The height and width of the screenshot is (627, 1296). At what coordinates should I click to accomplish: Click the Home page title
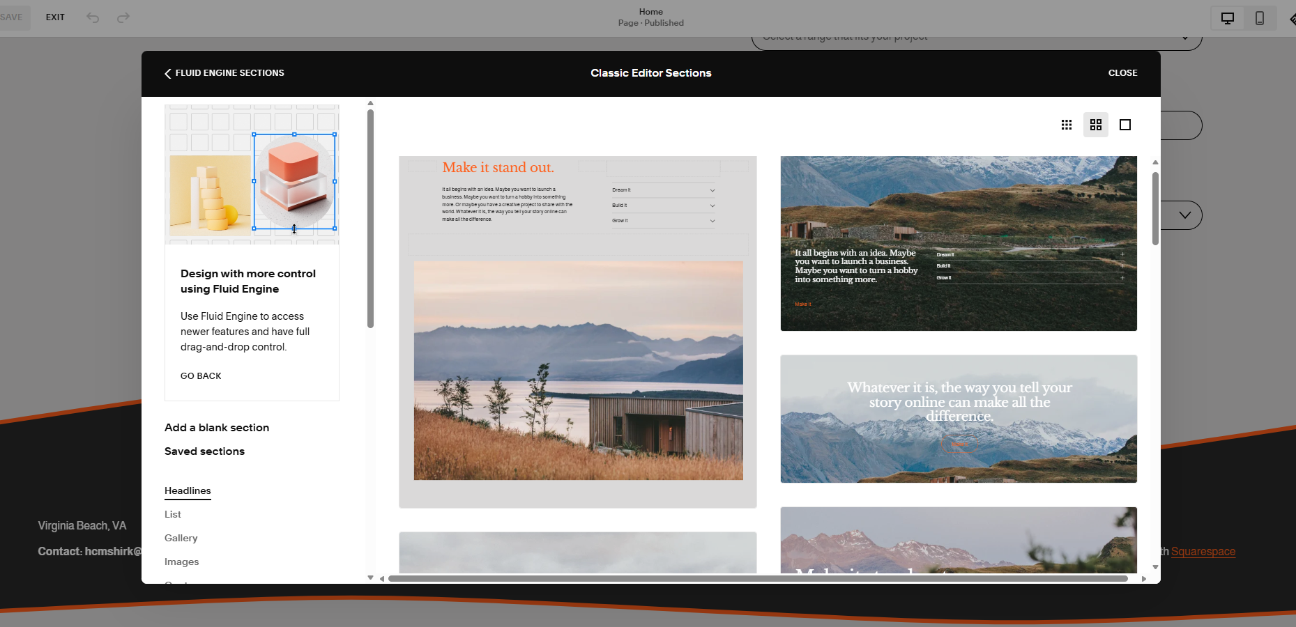651,12
